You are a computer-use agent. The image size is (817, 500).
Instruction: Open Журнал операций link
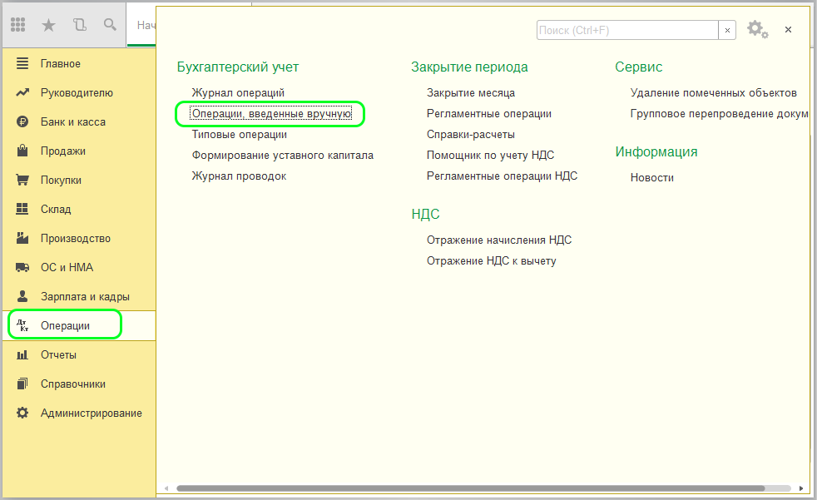[x=238, y=92]
